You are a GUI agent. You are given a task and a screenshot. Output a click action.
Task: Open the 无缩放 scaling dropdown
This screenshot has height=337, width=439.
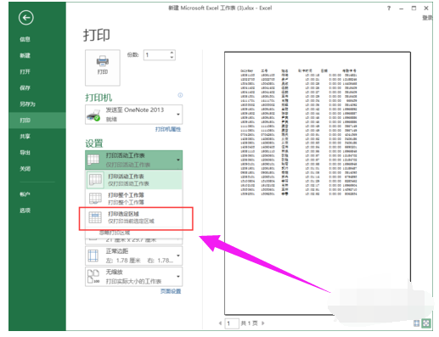134,277
